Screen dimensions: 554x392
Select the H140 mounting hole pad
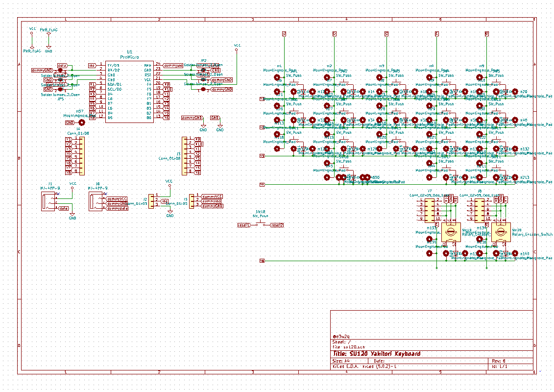click(x=515, y=253)
